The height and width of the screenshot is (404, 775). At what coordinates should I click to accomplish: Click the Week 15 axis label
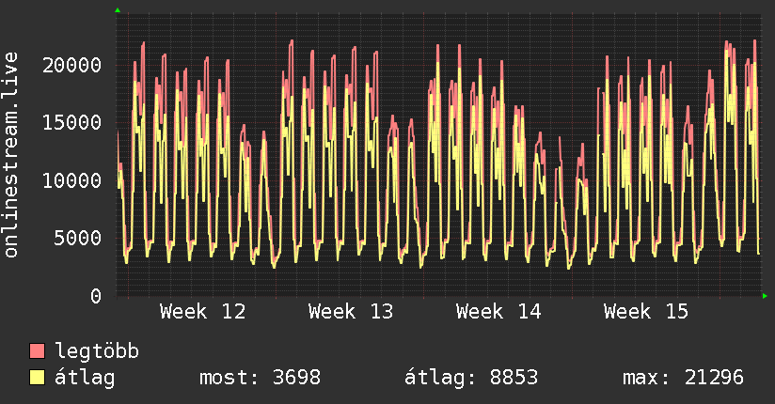[646, 312]
